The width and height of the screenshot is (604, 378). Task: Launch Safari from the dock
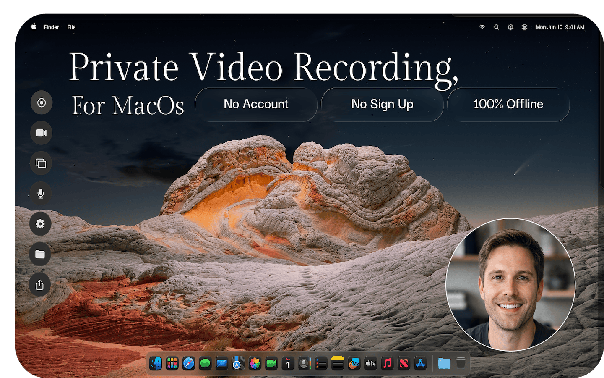point(189,363)
